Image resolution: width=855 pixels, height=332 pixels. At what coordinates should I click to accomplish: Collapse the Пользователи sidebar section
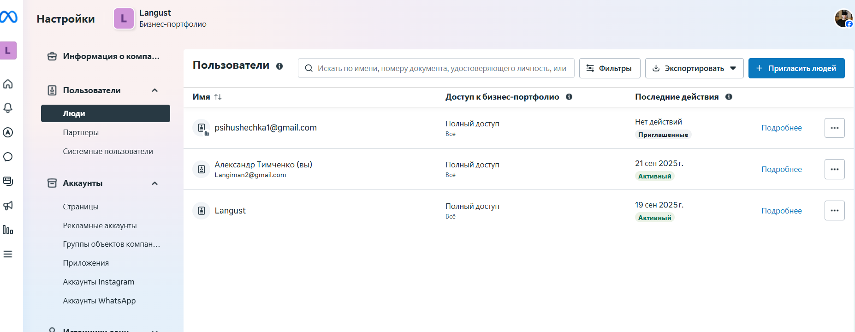click(155, 90)
